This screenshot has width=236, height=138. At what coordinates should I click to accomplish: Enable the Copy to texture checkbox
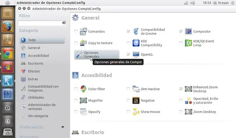point(76,43)
